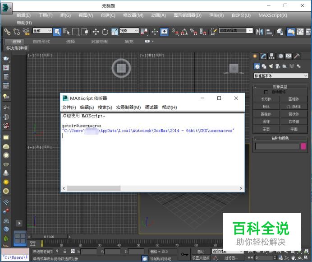This screenshot has height=262, width=312.
Task: Select the Geometry category icon
Action: [257, 66]
